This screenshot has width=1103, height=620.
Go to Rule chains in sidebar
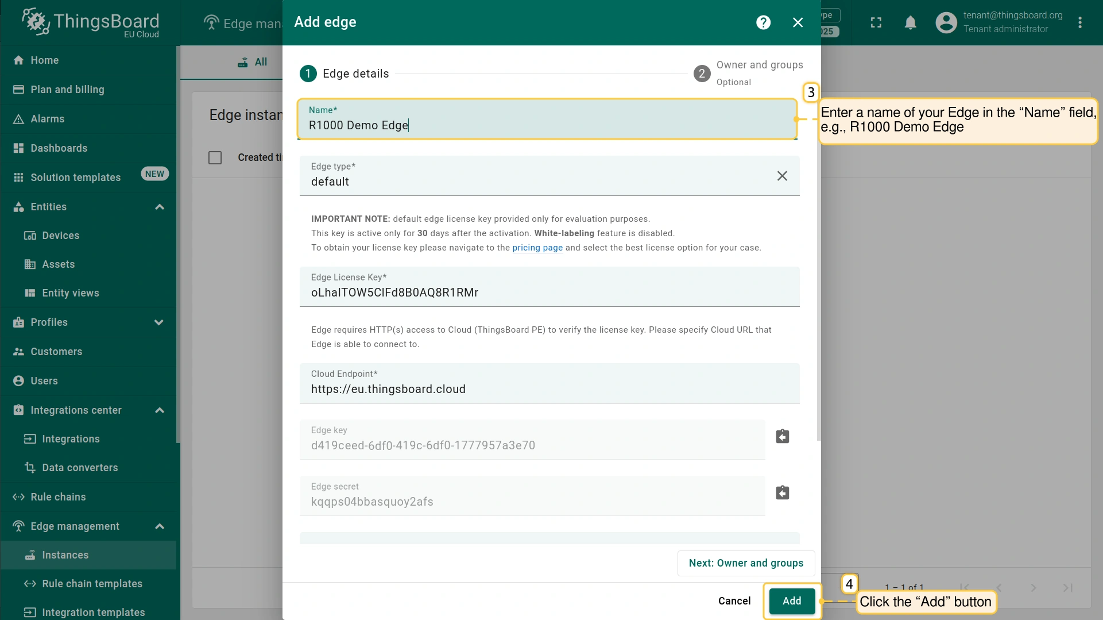(58, 497)
